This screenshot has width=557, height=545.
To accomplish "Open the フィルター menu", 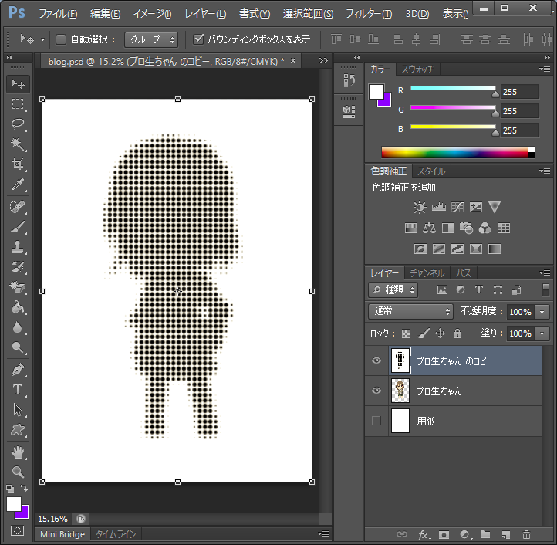I will click(368, 14).
